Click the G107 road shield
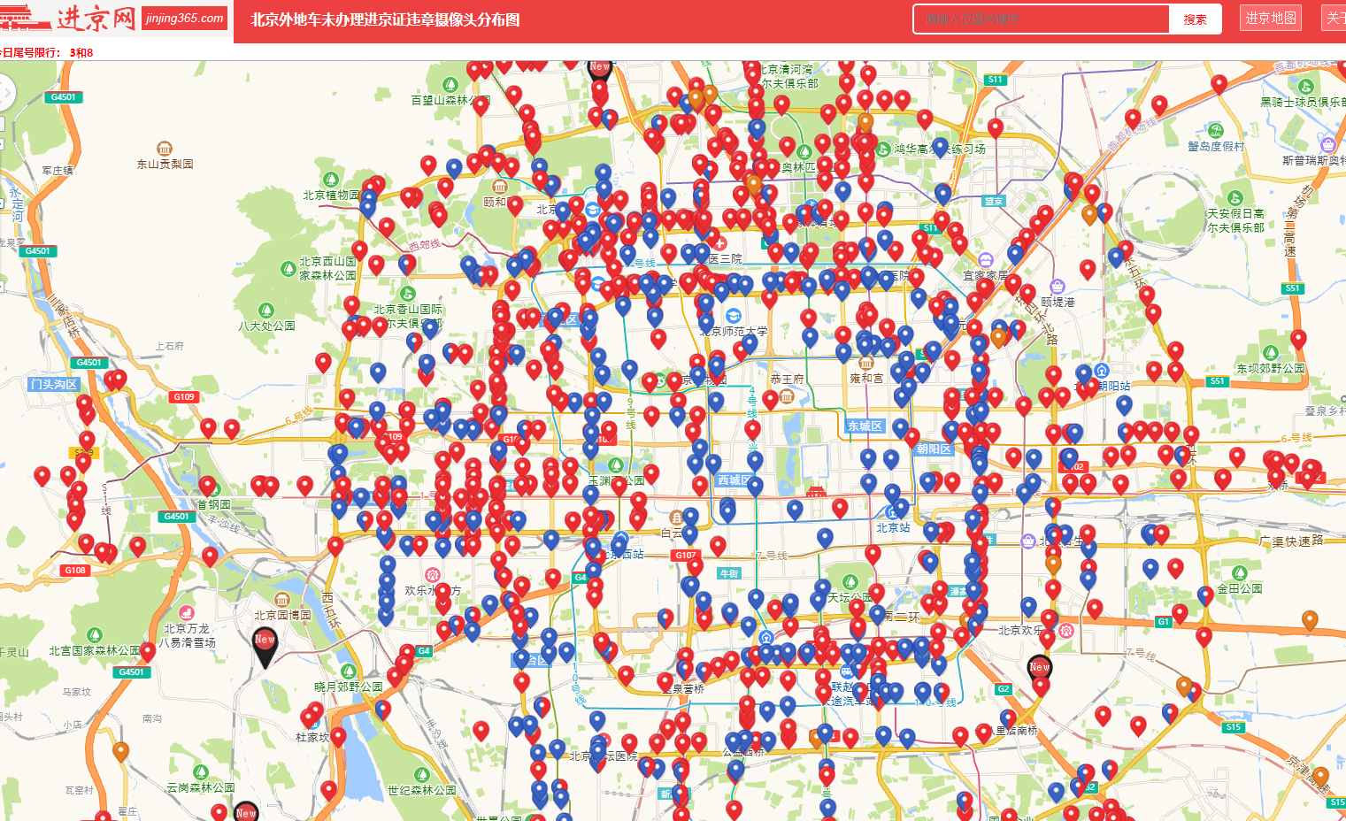This screenshot has width=1346, height=821. (x=686, y=555)
